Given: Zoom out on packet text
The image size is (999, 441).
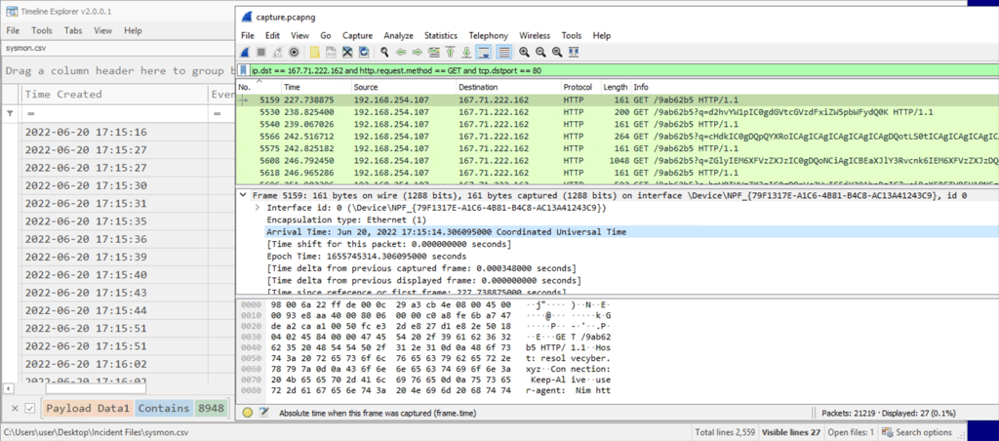Looking at the screenshot, I should tap(540, 53).
